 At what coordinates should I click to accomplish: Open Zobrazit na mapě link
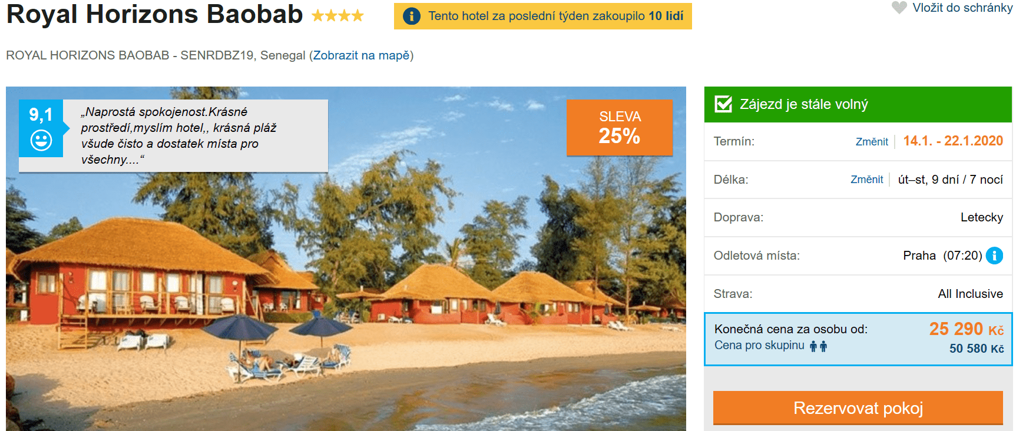click(361, 55)
